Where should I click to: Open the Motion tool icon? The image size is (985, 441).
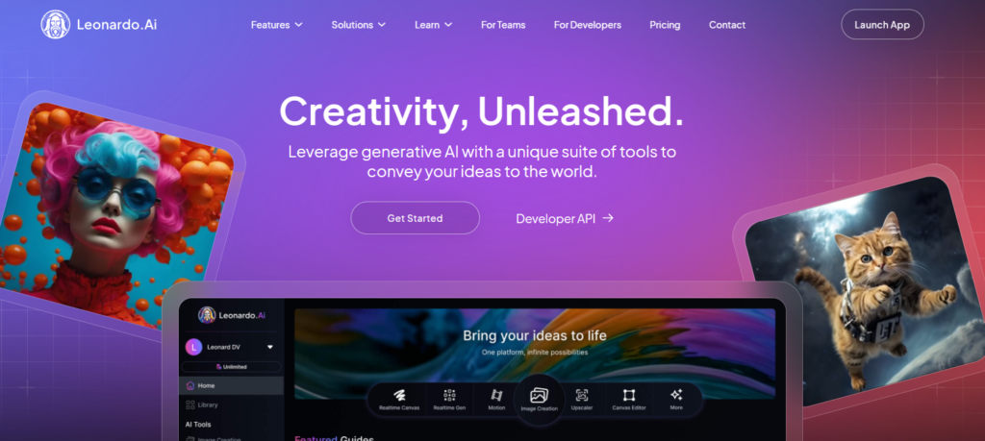(496, 395)
